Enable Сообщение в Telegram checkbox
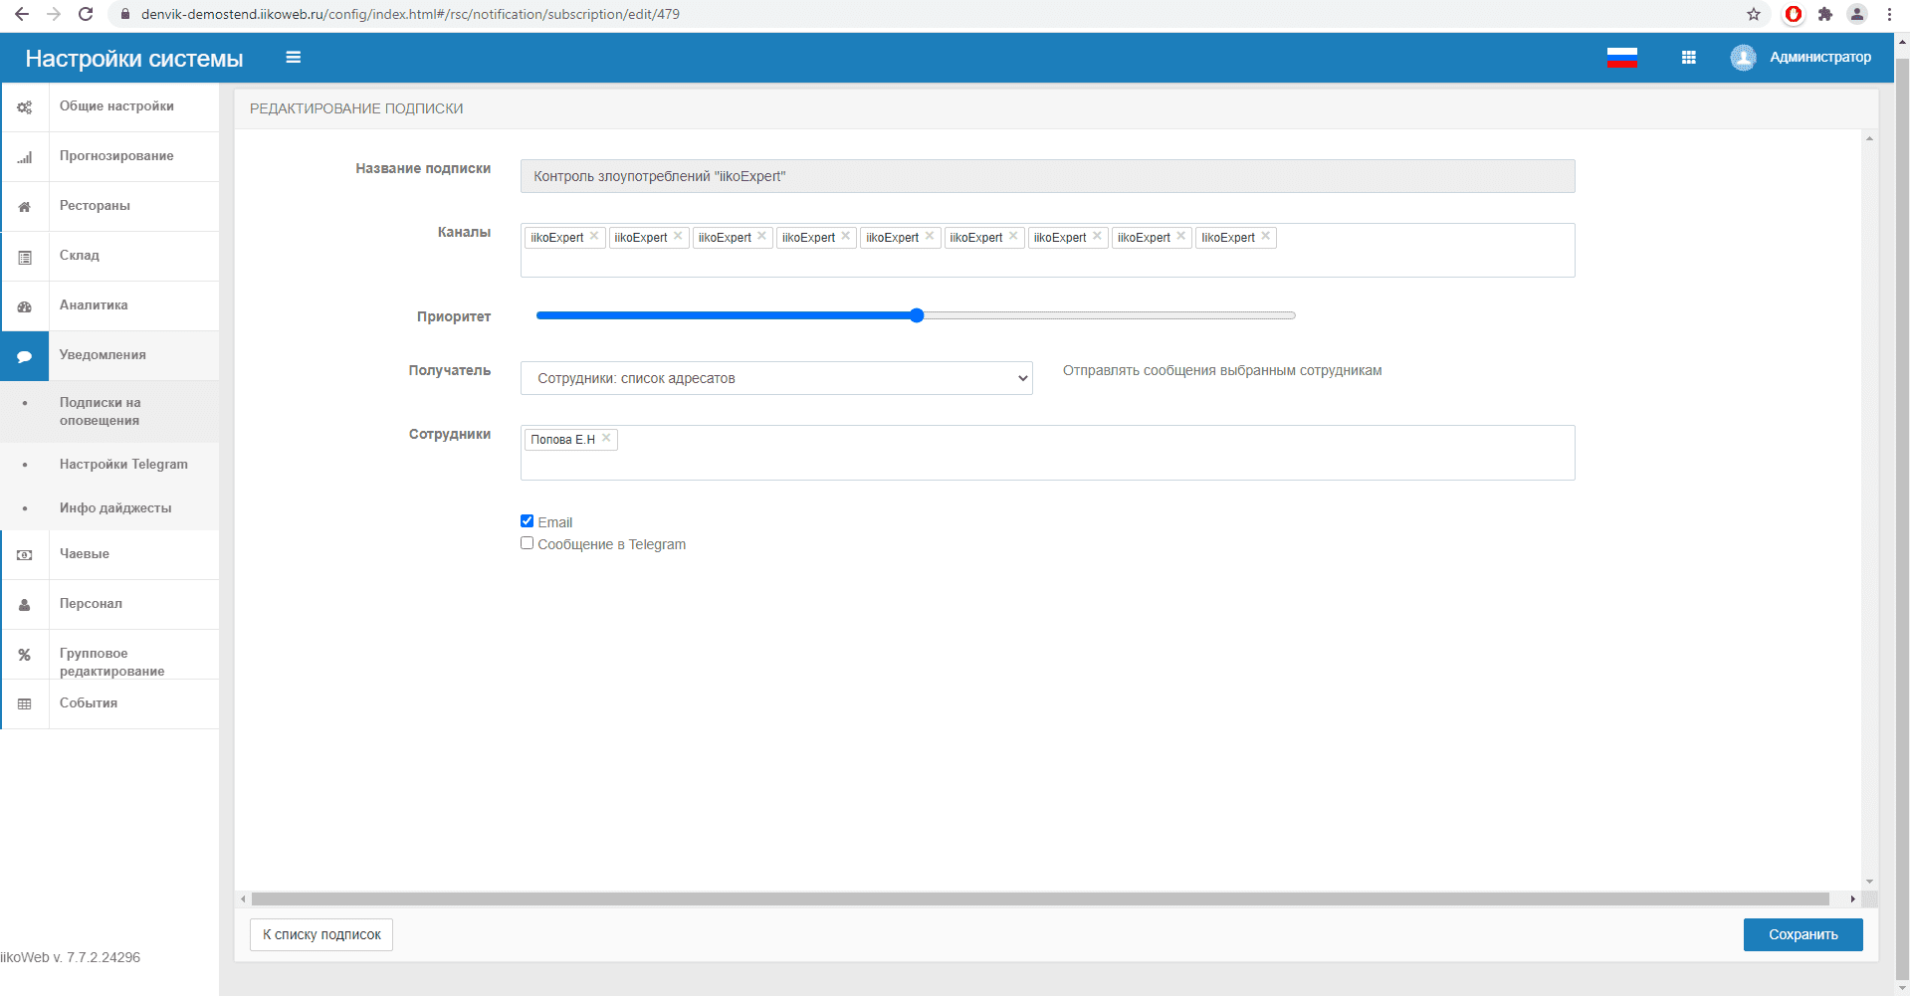Image resolution: width=1910 pixels, height=996 pixels. point(528,542)
